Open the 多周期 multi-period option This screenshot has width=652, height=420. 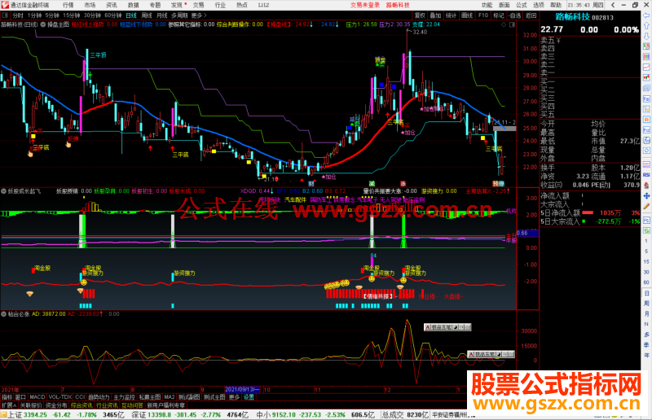click(x=179, y=15)
